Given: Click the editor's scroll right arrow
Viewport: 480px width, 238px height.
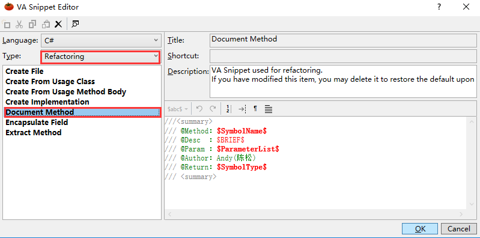Looking at the screenshot, I should pos(461,214).
